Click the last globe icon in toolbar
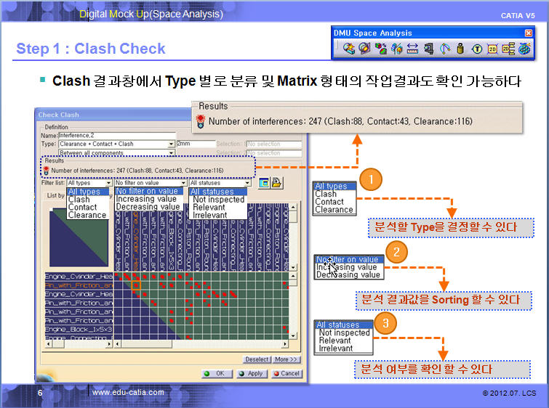The height and width of the screenshot is (408, 549). point(524,49)
